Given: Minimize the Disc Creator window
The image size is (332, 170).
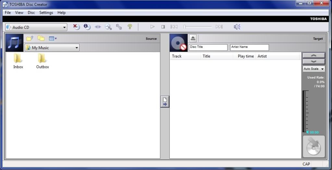Looking at the screenshot, I should click(301, 3).
